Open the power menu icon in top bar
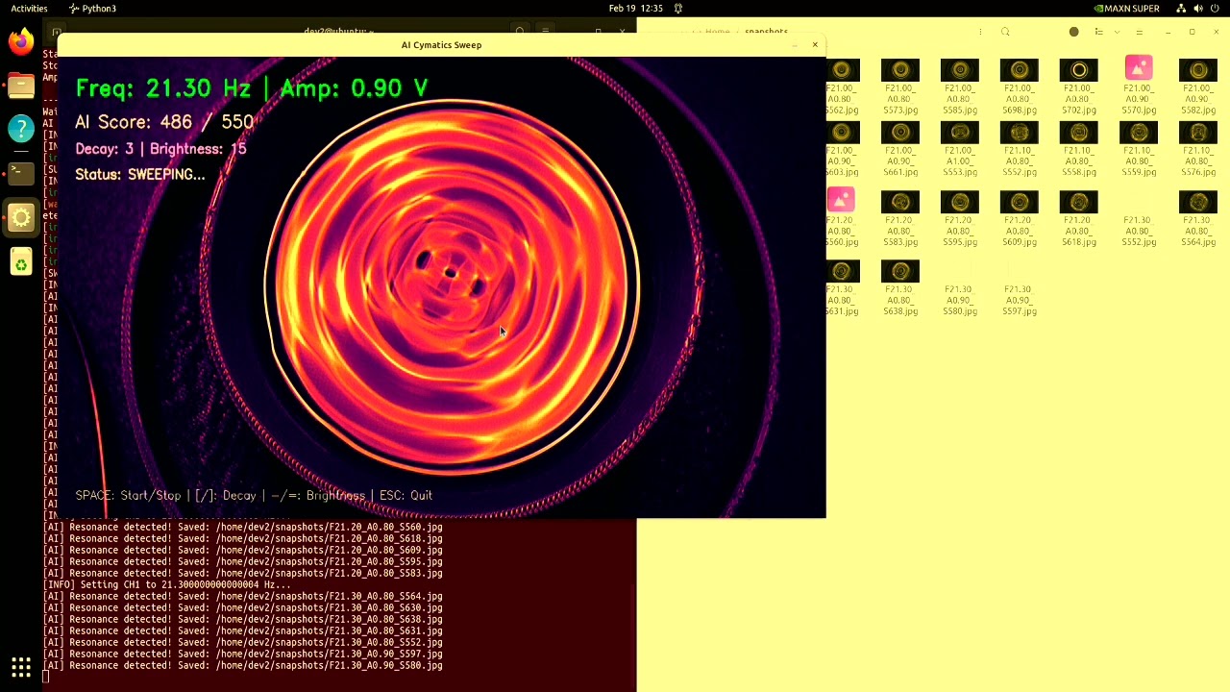The image size is (1230, 692). tap(1217, 9)
